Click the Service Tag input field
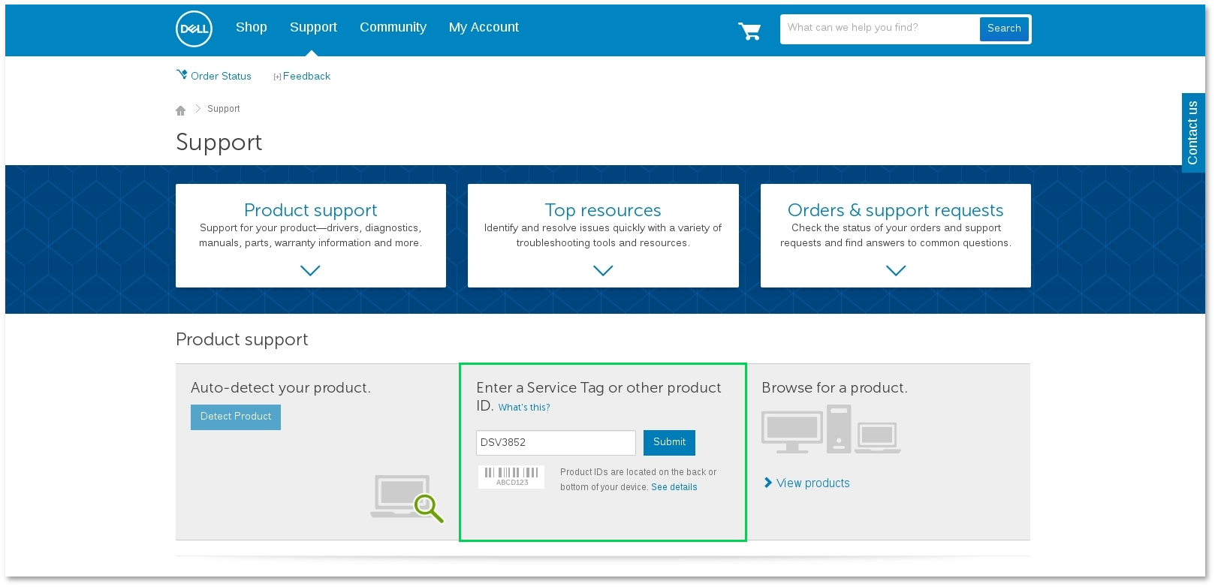 point(556,443)
